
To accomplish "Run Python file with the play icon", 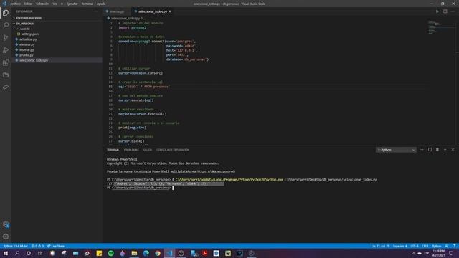I will point(437,11).
